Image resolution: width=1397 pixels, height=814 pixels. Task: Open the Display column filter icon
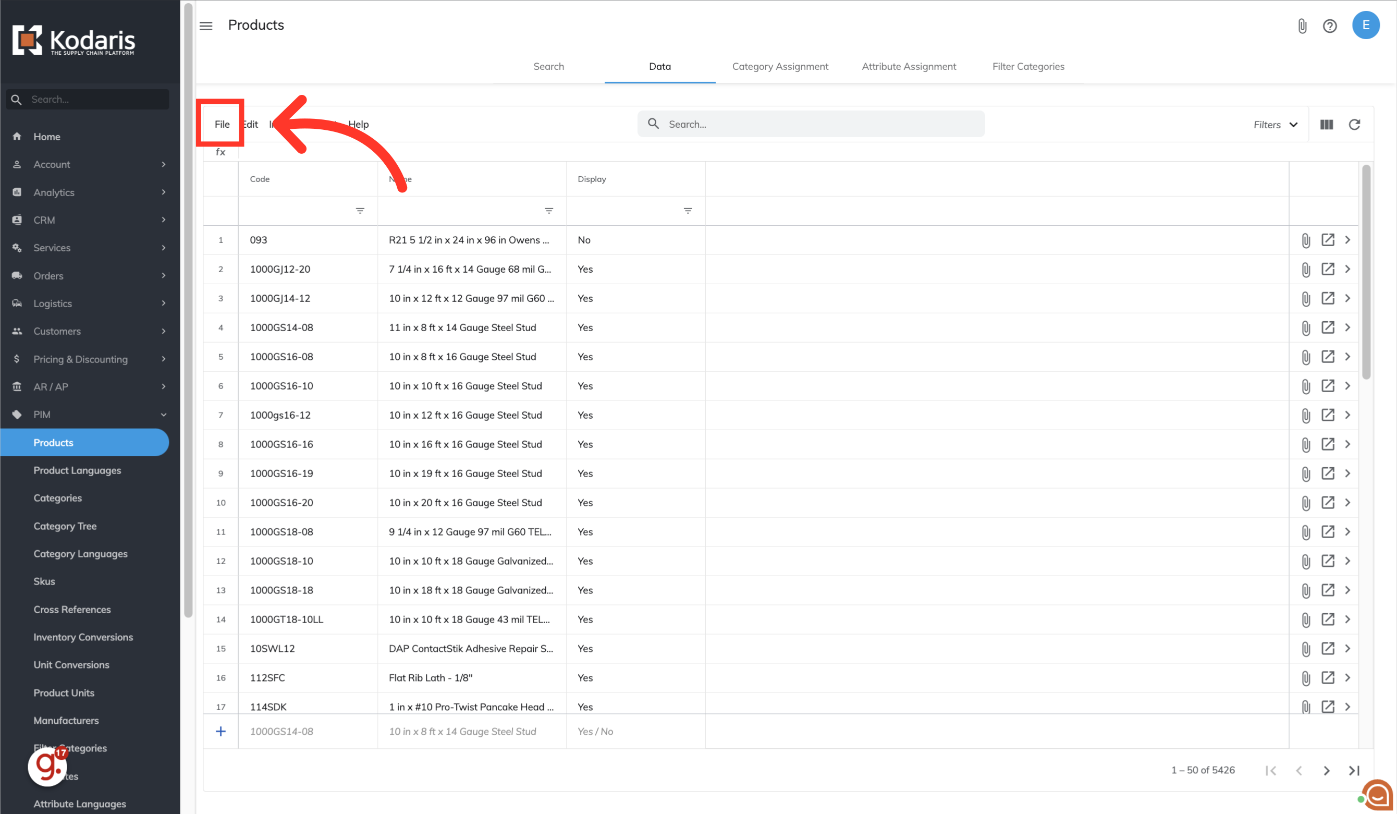point(688,211)
